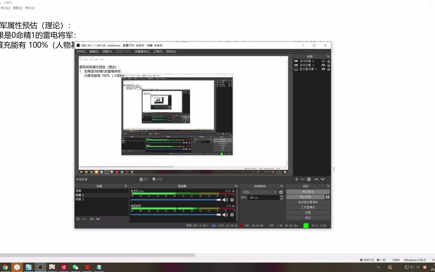Add a new scene with the plus icon

[78, 219]
